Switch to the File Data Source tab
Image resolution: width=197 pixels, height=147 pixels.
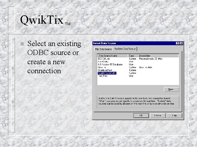pos(103,49)
